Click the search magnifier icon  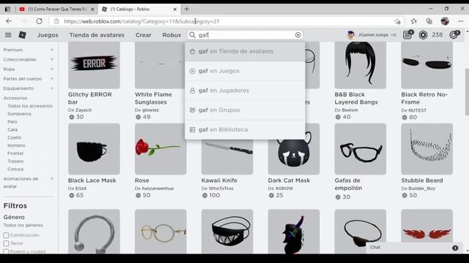point(192,35)
